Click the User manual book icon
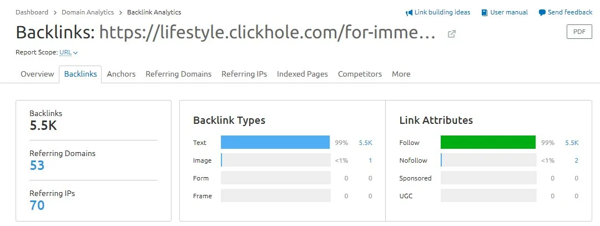 coord(485,13)
